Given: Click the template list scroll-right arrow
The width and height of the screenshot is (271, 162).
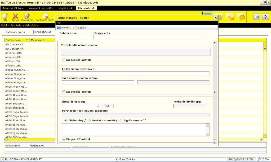Looking at the screenshot, I should pyautogui.click(x=262, y=139).
